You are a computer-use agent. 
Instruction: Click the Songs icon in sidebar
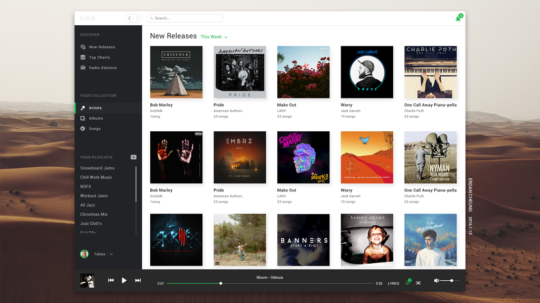82,128
